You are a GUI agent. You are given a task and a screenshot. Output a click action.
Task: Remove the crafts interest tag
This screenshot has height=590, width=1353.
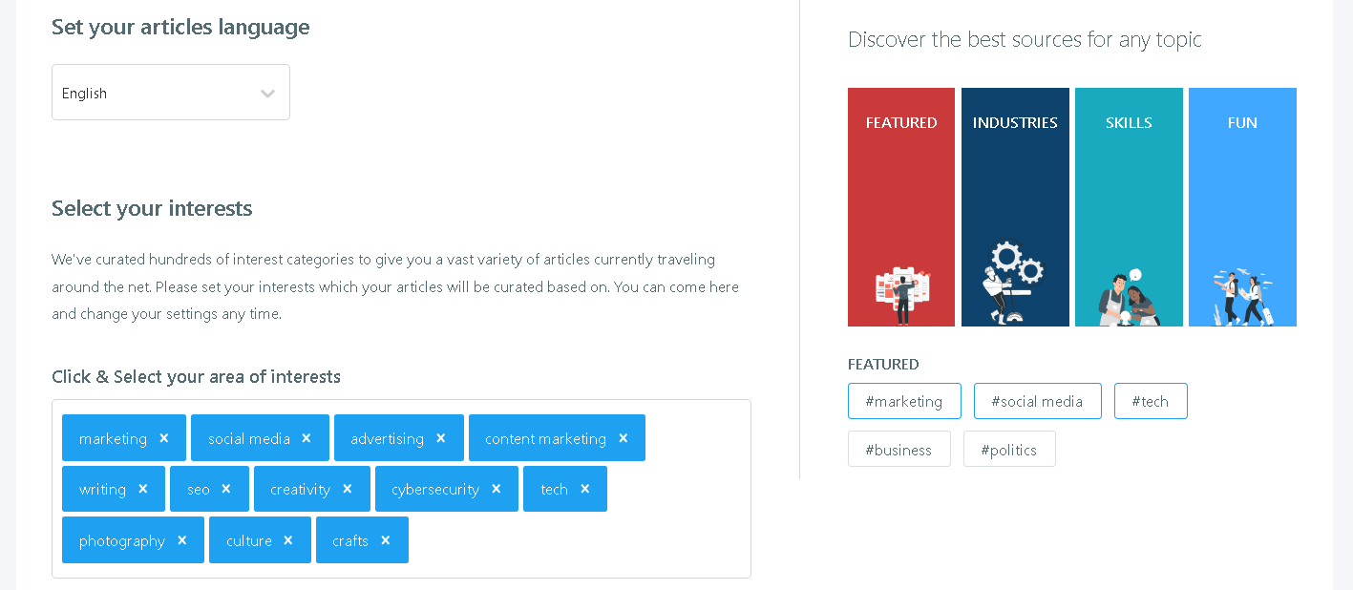point(386,539)
